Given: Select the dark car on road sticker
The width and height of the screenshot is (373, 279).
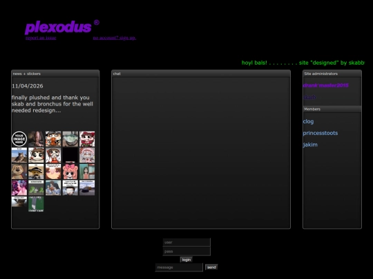Looking at the screenshot, I should pos(87,187).
